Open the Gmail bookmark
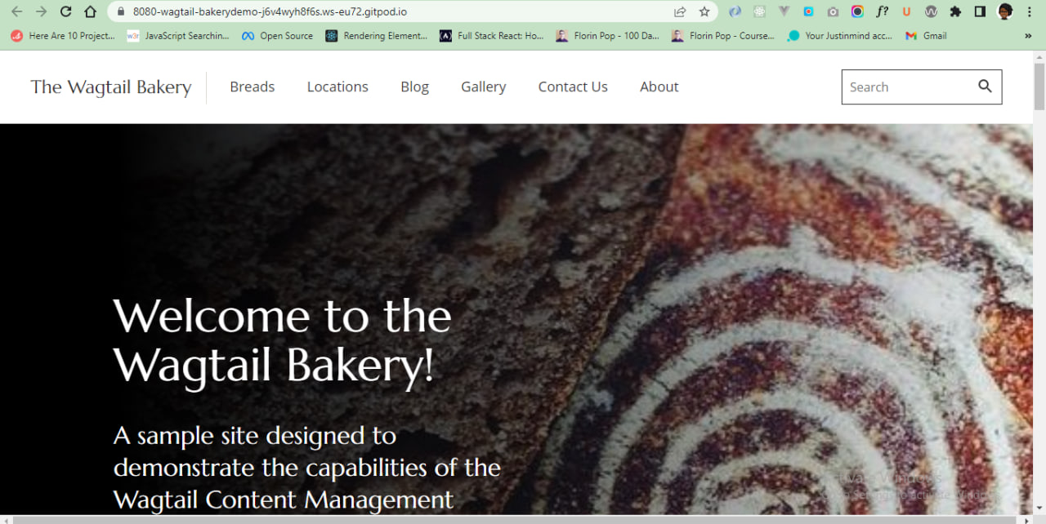This screenshot has width=1046, height=524. [x=926, y=36]
